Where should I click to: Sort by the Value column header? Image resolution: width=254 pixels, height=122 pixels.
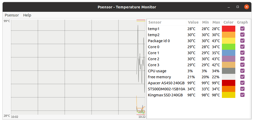[x=193, y=22]
